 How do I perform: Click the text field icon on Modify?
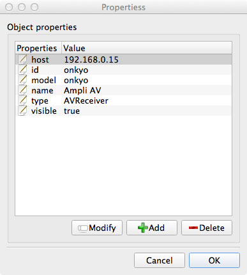(x=82, y=228)
